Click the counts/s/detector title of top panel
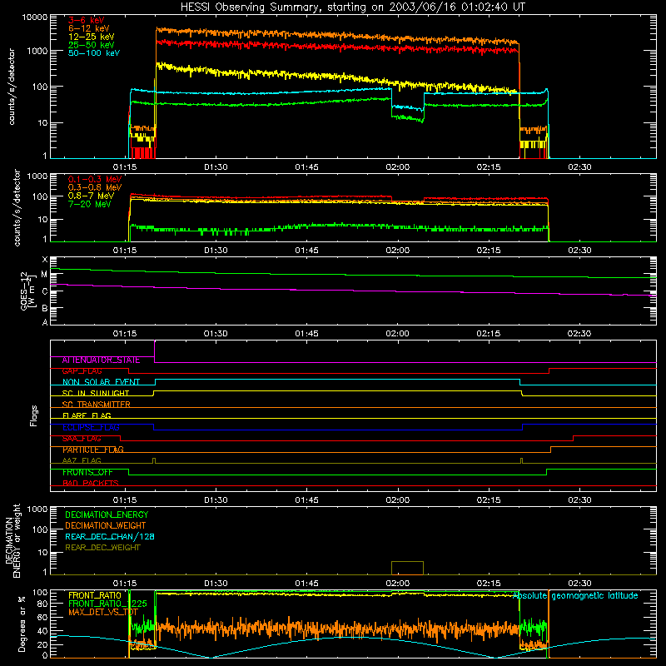Viewport: 666px width, 666px height. click(x=12, y=87)
